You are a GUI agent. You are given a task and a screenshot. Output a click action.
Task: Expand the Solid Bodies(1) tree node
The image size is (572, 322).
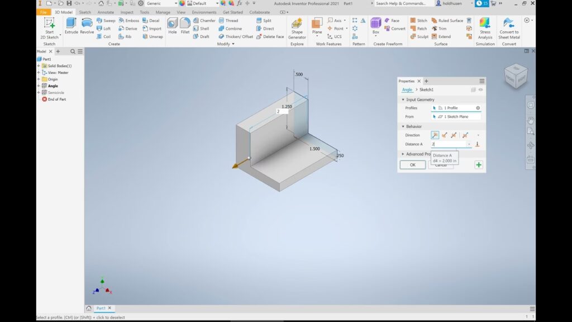(39, 66)
